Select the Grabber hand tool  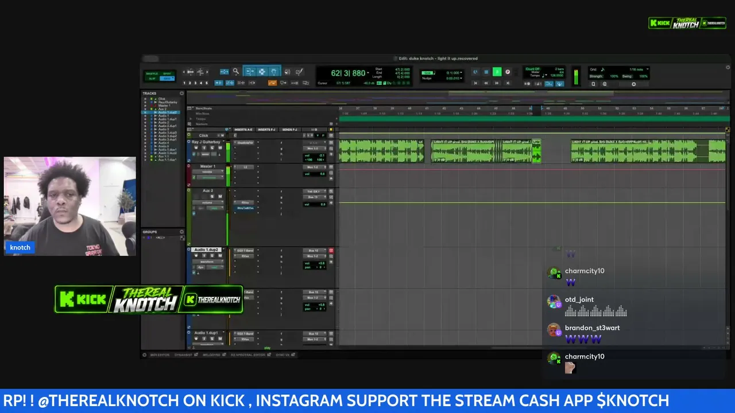[x=274, y=72]
